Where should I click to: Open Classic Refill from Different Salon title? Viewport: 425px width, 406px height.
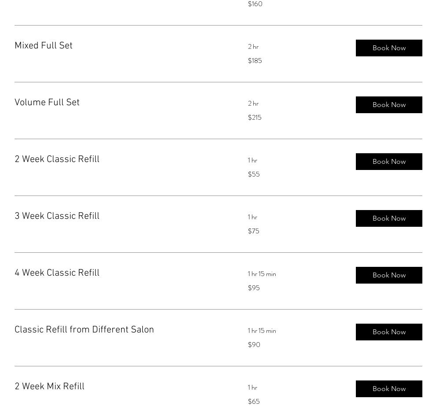[x=84, y=330]
